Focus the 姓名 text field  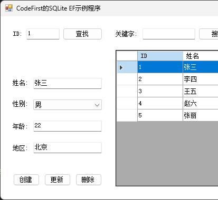(68, 83)
